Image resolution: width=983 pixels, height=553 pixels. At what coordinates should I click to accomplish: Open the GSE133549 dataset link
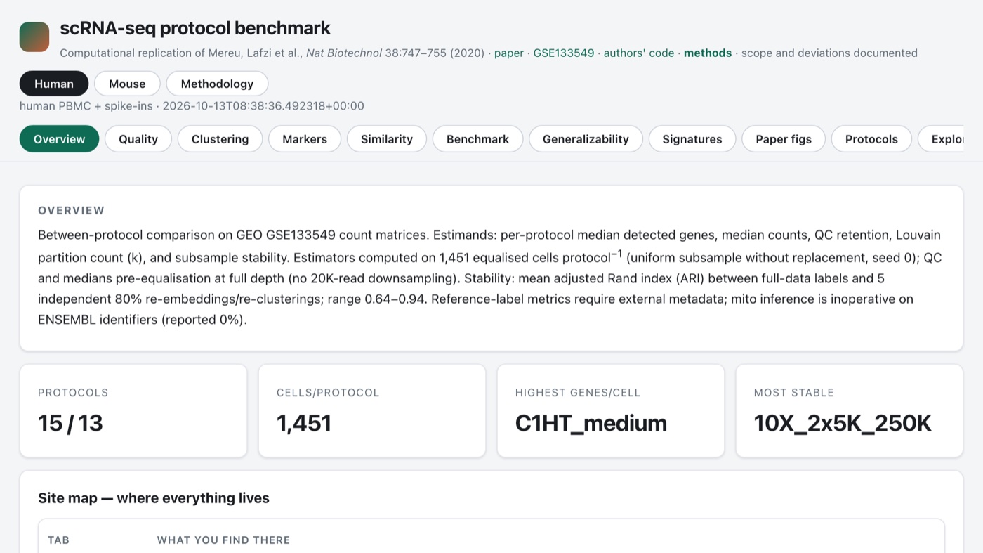point(564,53)
